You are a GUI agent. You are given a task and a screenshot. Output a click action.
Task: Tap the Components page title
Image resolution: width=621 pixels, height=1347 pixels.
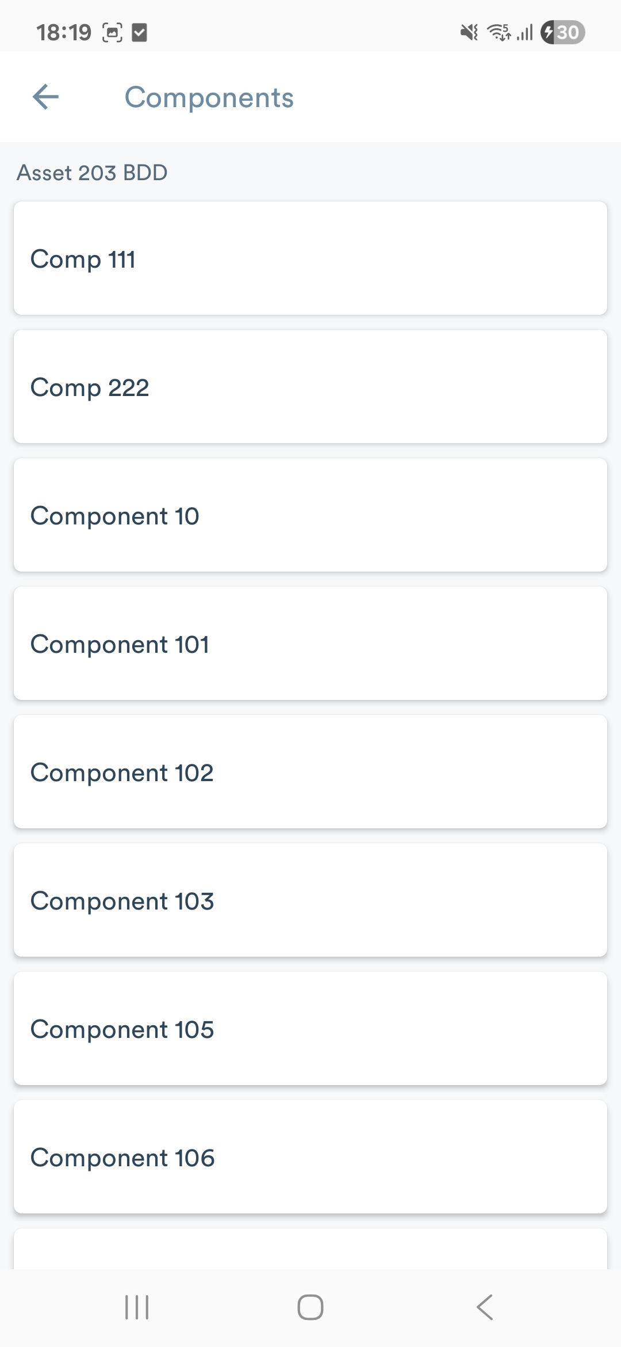209,97
